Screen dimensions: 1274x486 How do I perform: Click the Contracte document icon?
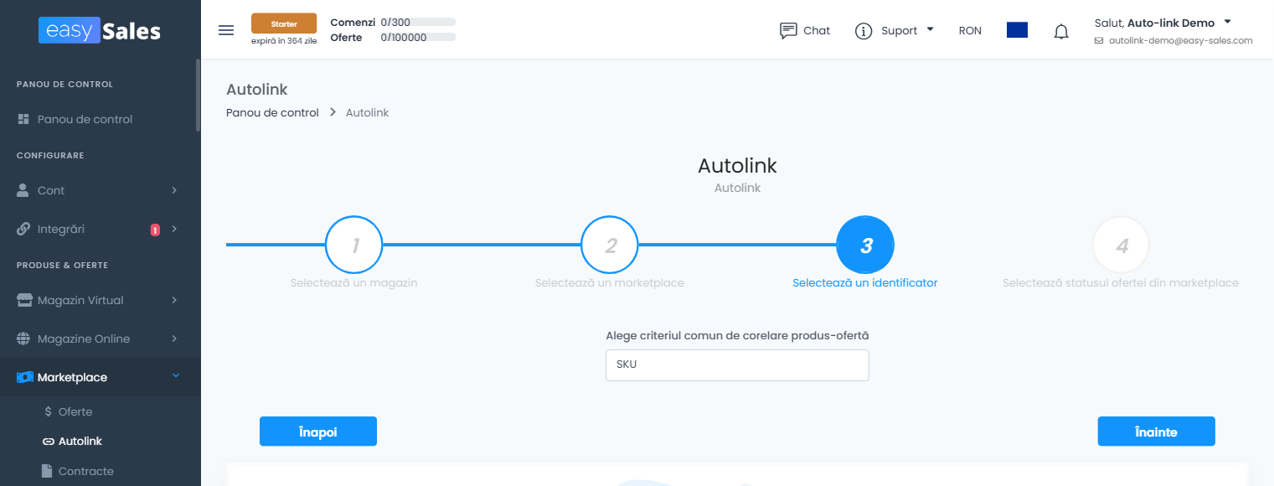[48, 471]
